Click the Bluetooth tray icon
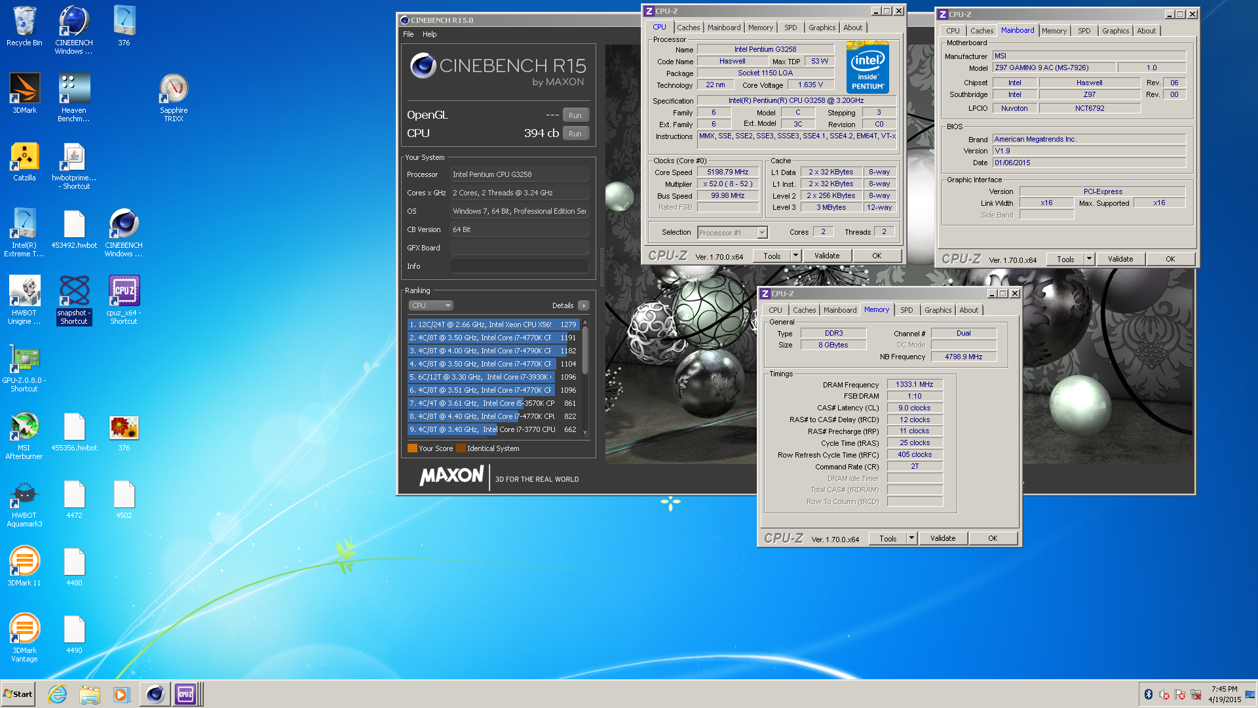 coord(1148,694)
